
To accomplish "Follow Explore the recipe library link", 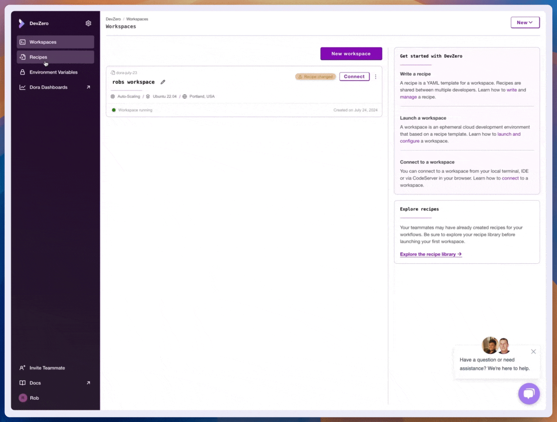I will tap(431, 254).
